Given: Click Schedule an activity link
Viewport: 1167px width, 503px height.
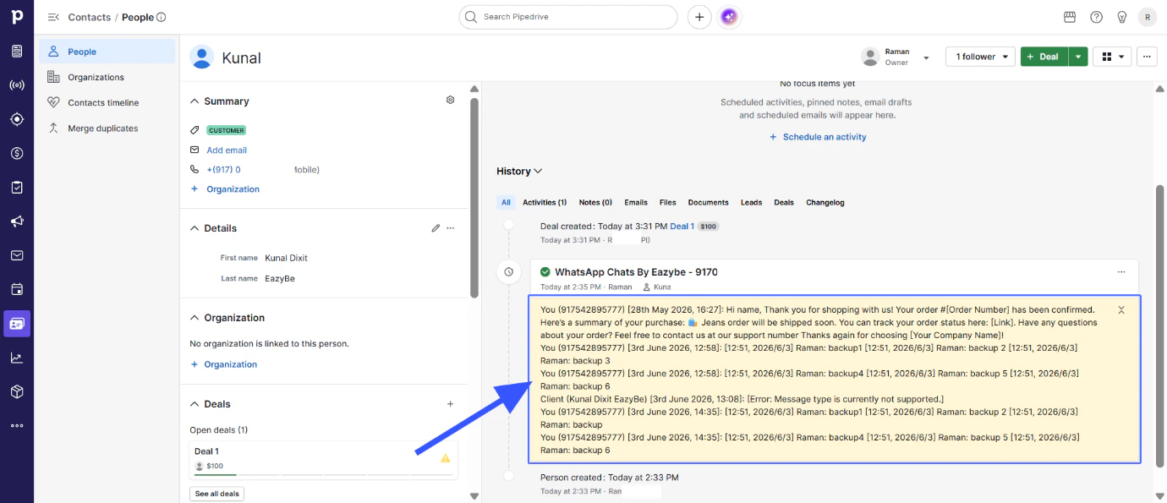Looking at the screenshot, I should click(818, 137).
